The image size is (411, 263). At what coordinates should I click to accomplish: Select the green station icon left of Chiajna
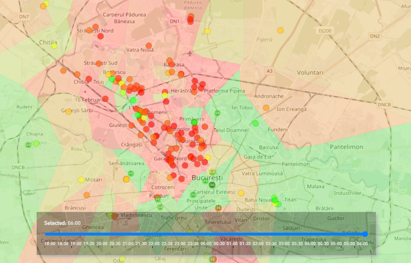tap(28, 145)
